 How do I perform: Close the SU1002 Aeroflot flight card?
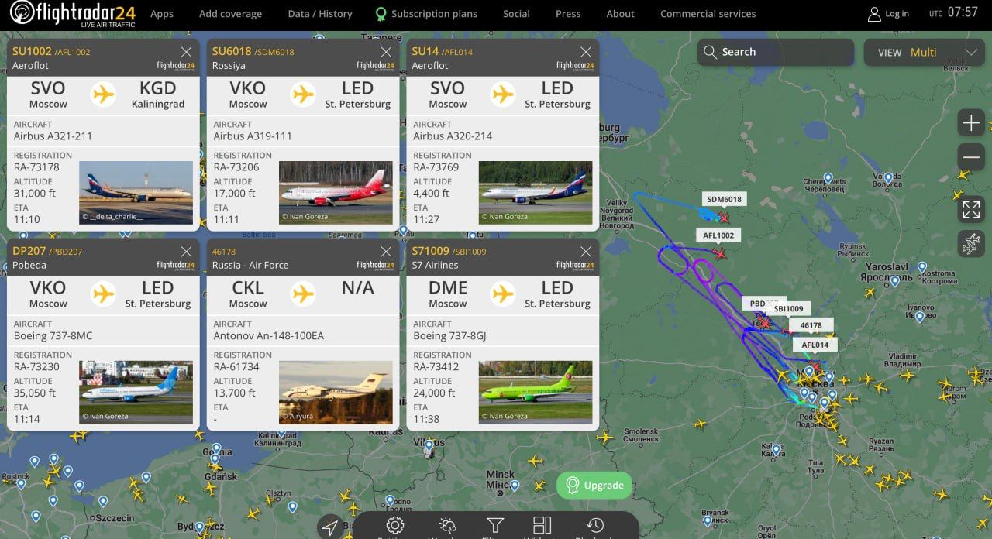point(186,52)
